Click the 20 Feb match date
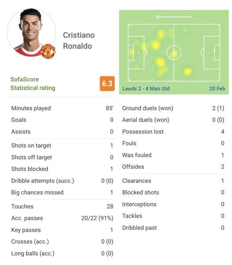Screen dimensions: 232x265 [217, 89]
